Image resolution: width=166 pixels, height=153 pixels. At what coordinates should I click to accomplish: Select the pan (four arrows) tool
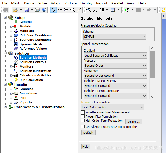pyautogui.click(x=60, y=10)
